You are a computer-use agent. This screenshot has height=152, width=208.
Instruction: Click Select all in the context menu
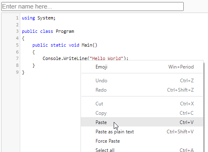click(x=142, y=150)
